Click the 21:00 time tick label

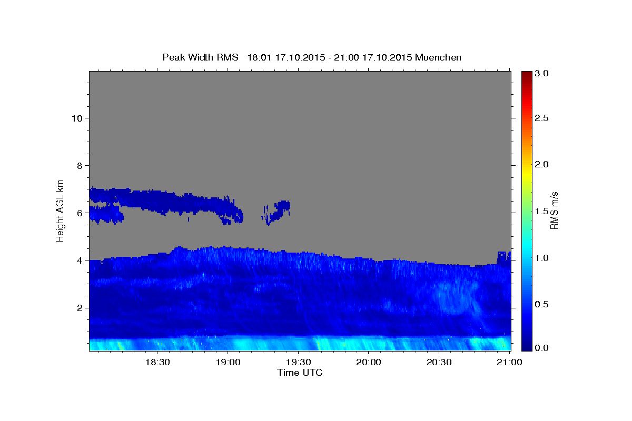(510, 362)
